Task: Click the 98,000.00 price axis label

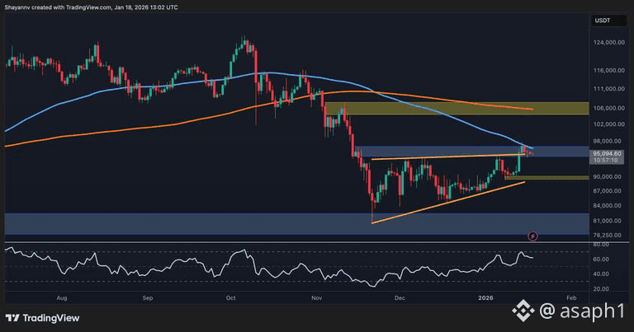Action: click(608, 141)
